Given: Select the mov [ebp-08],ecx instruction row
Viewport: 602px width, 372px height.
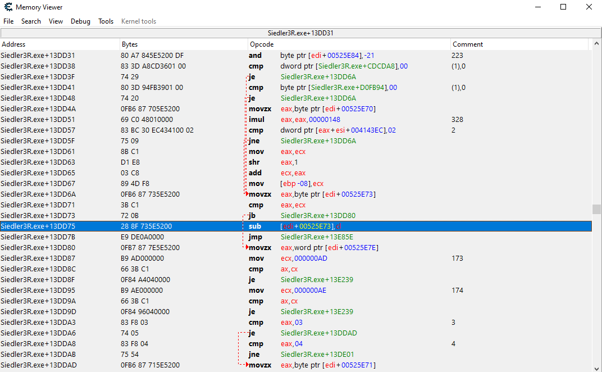Looking at the screenshot, I should pos(295,184).
